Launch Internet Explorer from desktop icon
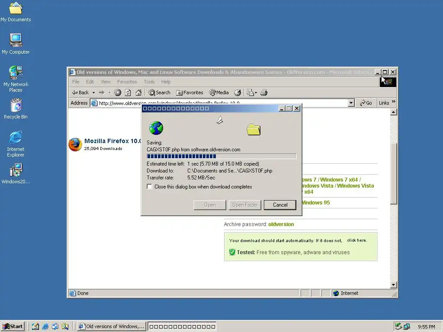Image resolution: width=443 pixels, height=332 pixels. (16, 144)
